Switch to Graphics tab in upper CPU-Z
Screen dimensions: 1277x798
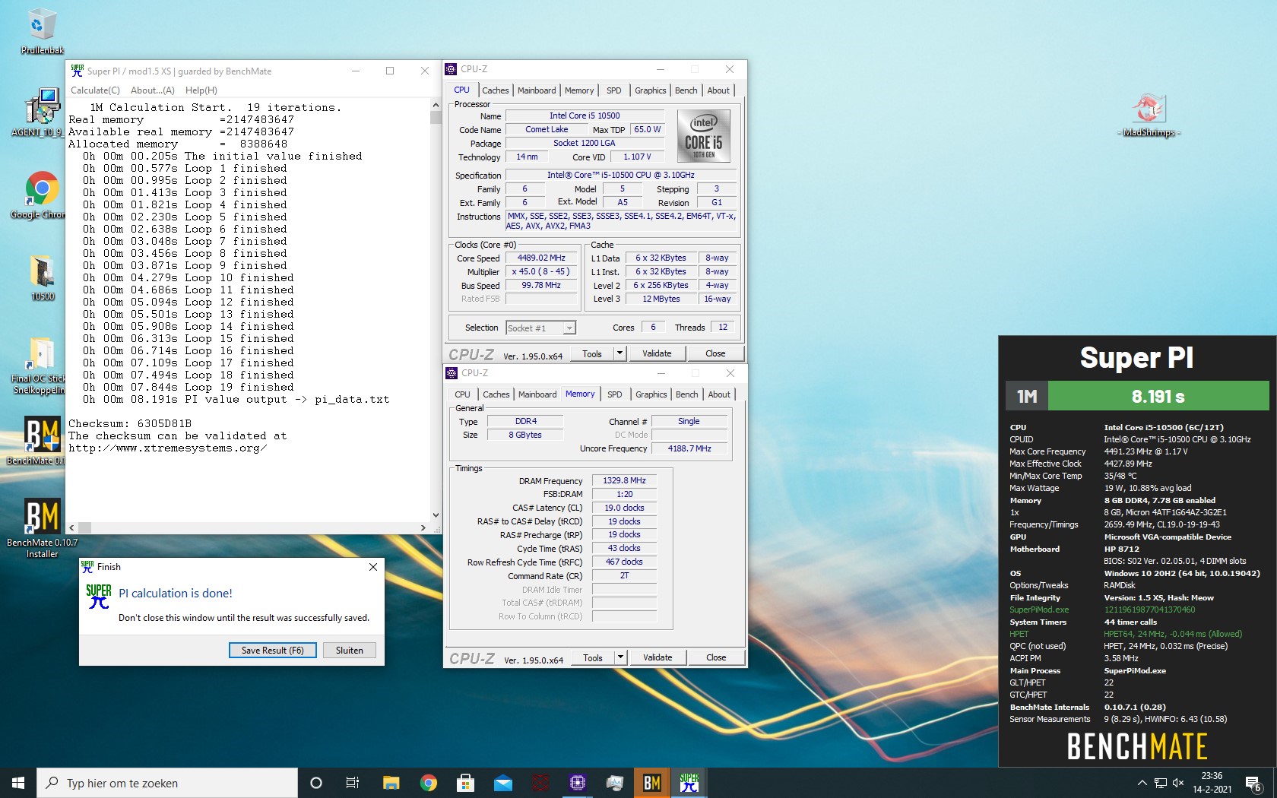click(x=651, y=90)
